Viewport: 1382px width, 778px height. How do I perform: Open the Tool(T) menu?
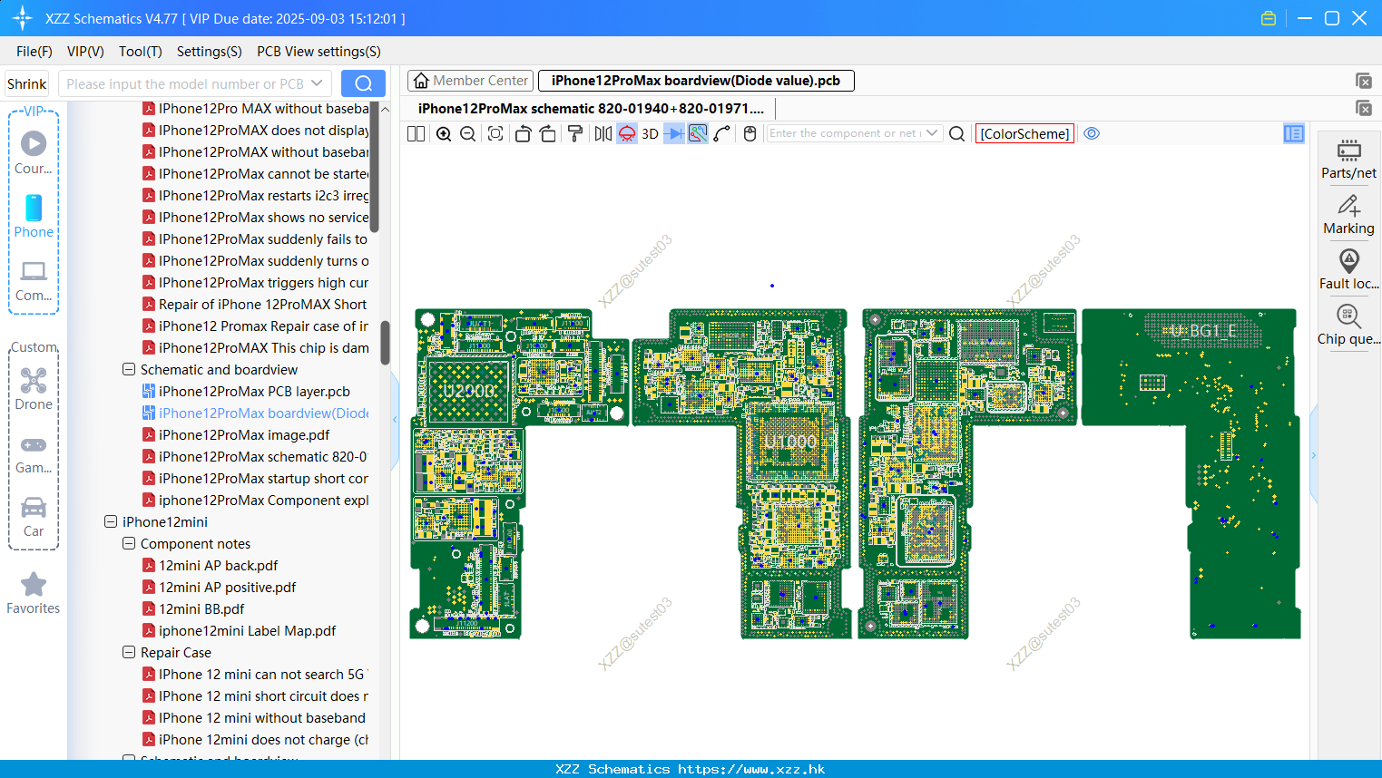tap(141, 52)
